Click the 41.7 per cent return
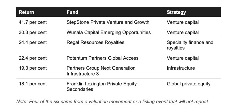Image resolution: width=237 pixels, height=110 pixels. pyautogui.click(x=33, y=22)
